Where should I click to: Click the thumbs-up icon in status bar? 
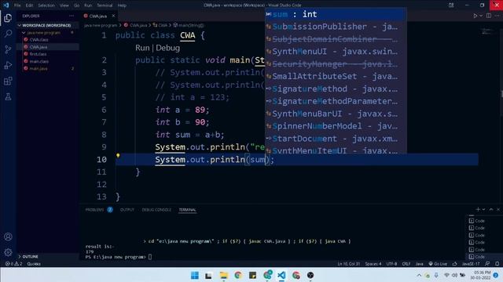[454, 264]
